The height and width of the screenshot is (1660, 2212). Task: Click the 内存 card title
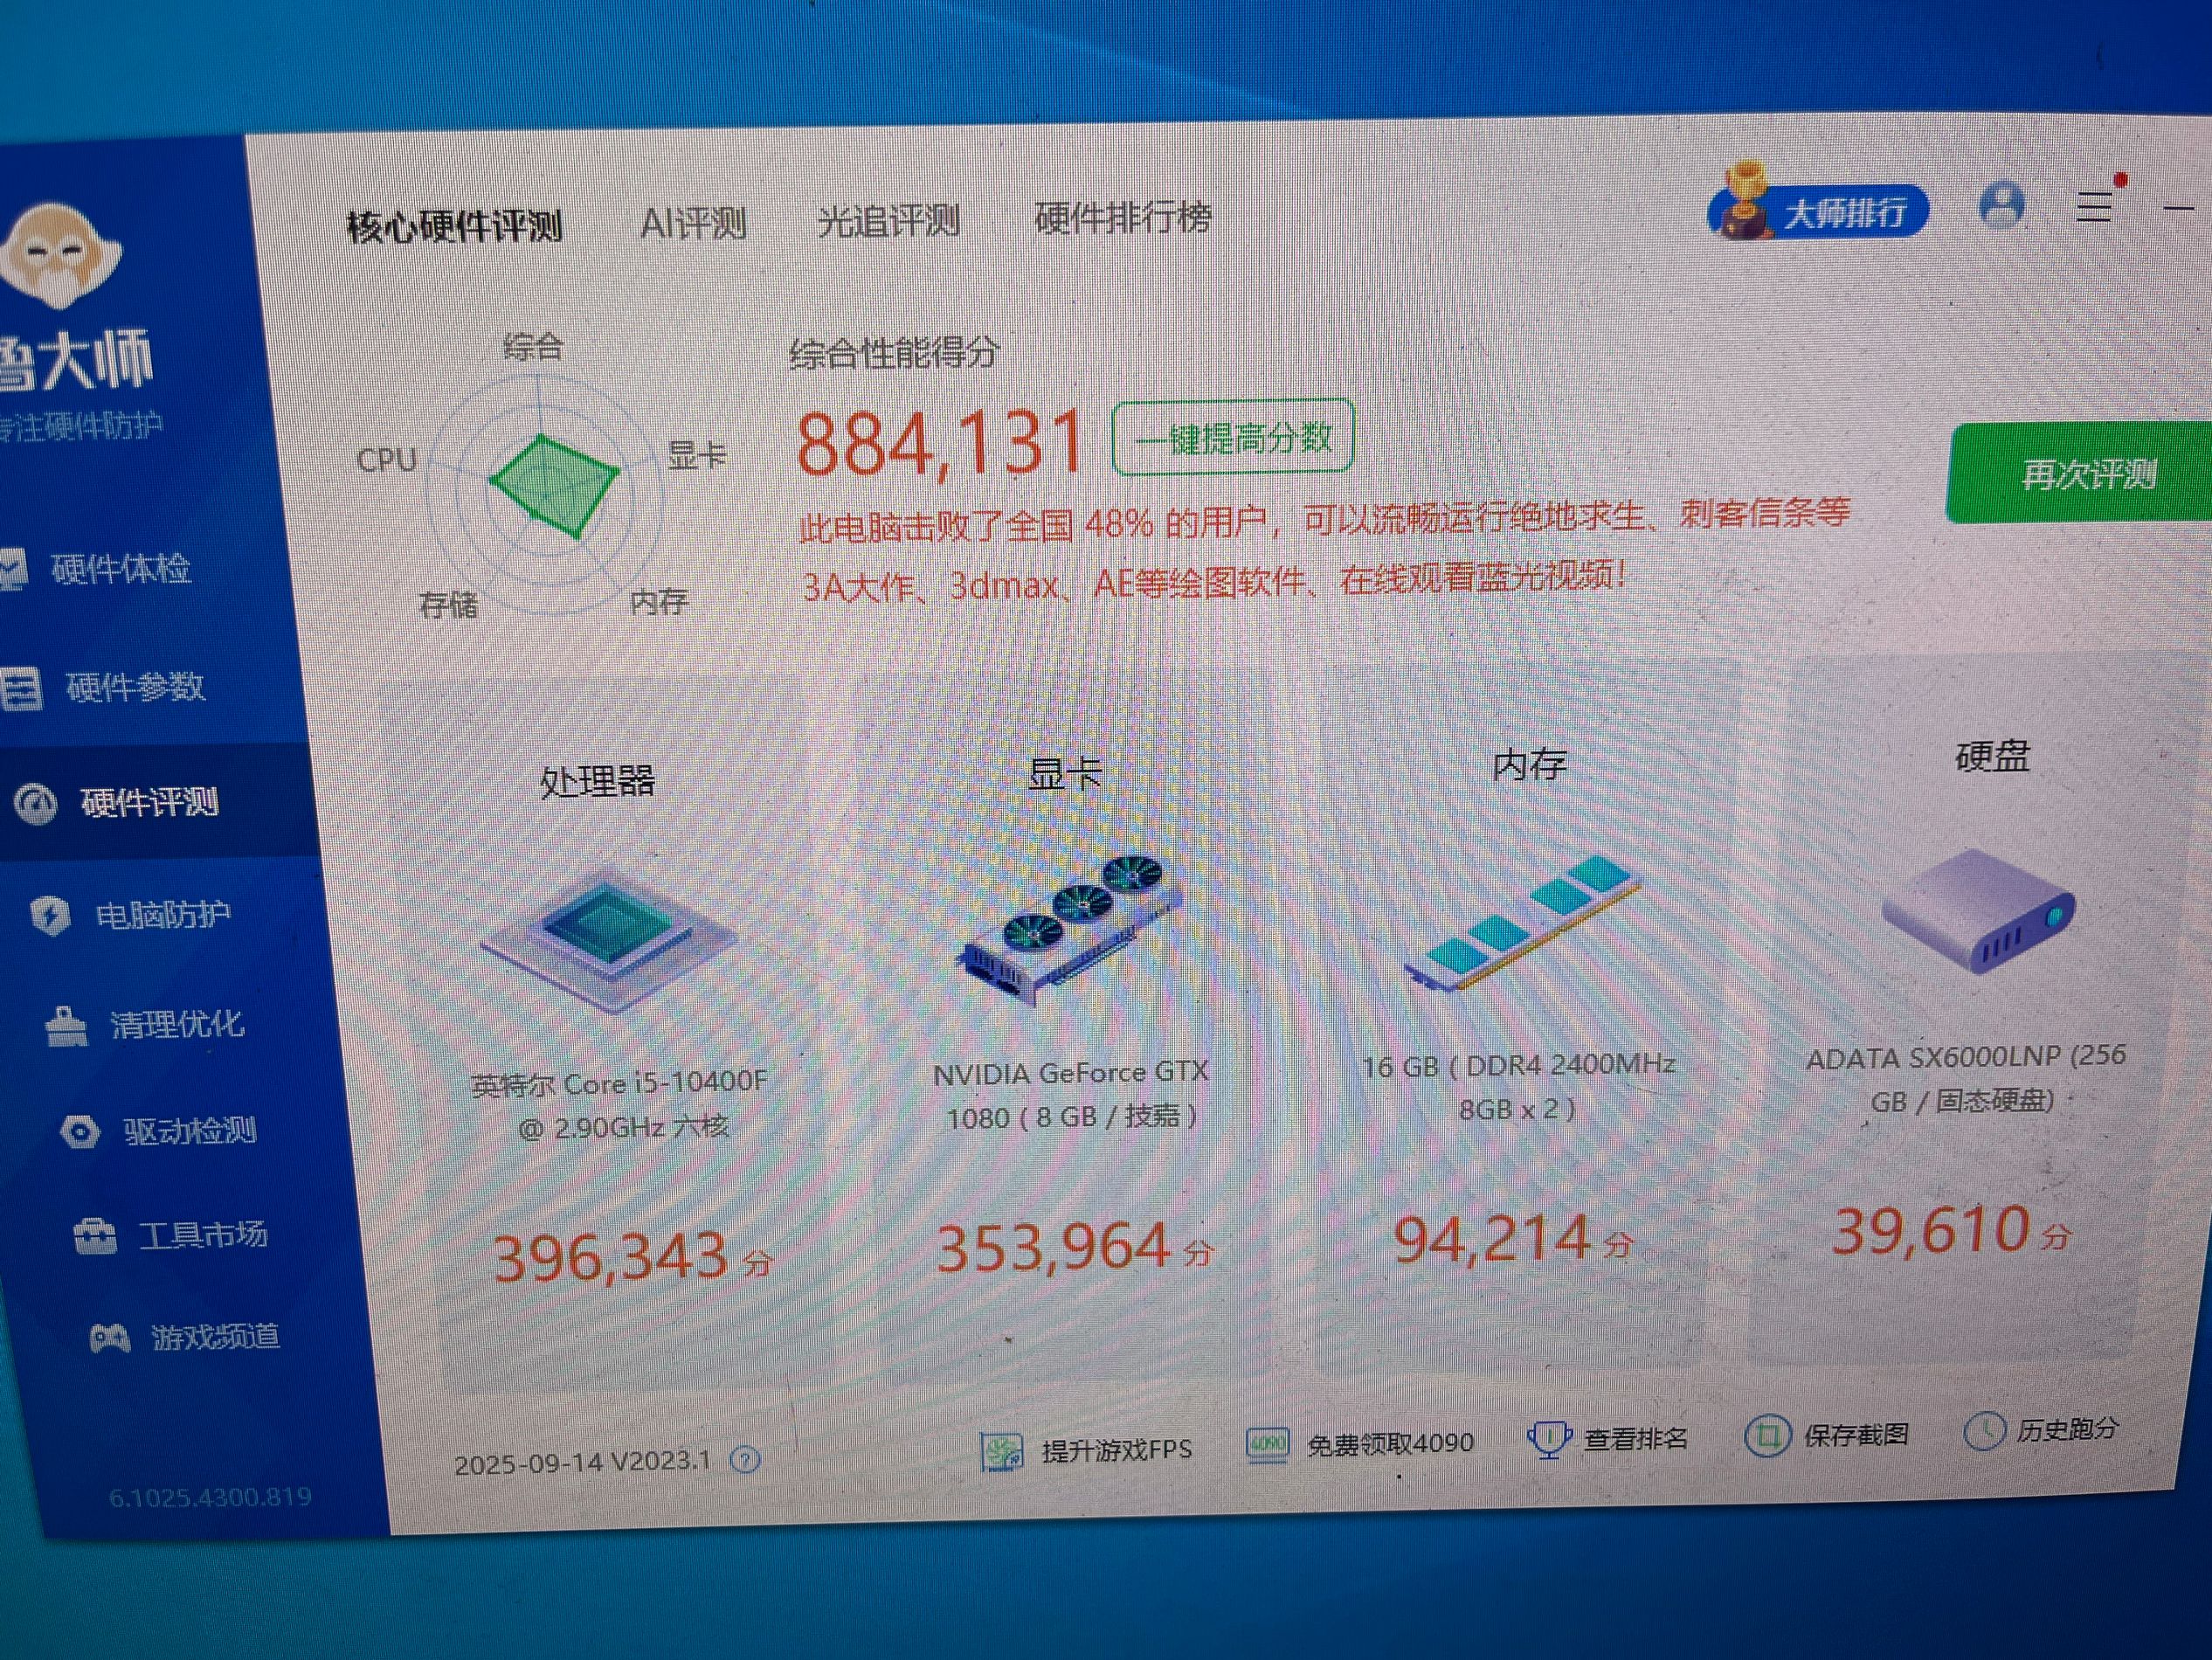[1529, 765]
